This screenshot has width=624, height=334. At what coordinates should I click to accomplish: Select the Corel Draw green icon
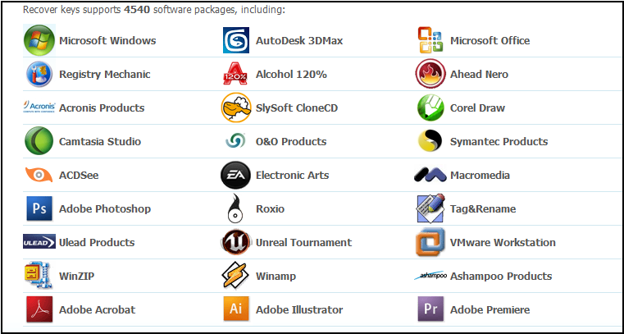[x=430, y=108]
